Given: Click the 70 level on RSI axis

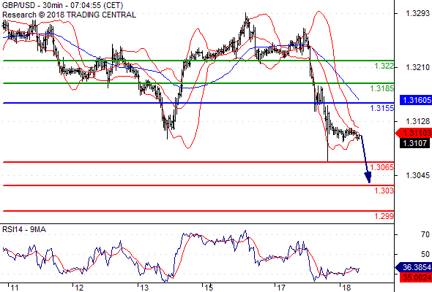Looking at the screenshot, I should (425, 234).
